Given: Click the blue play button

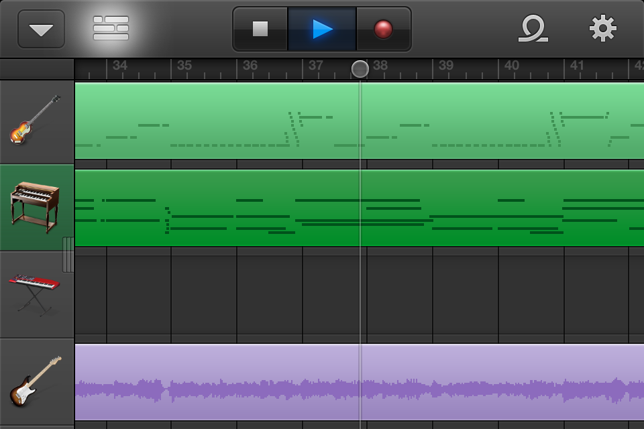Looking at the screenshot, I should coord(323,29).
